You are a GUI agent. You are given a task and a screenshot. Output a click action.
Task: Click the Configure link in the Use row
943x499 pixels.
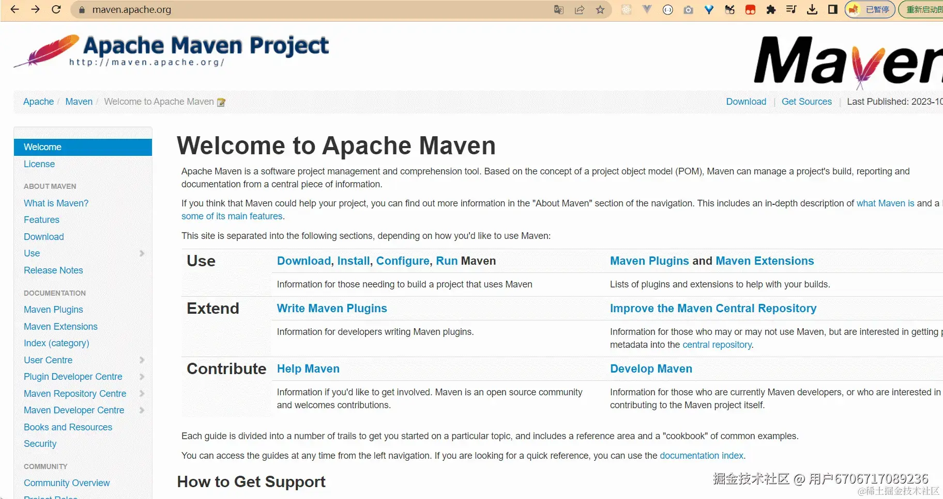point(403,261)
